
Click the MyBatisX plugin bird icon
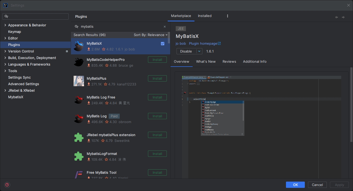tap(79, 46)
